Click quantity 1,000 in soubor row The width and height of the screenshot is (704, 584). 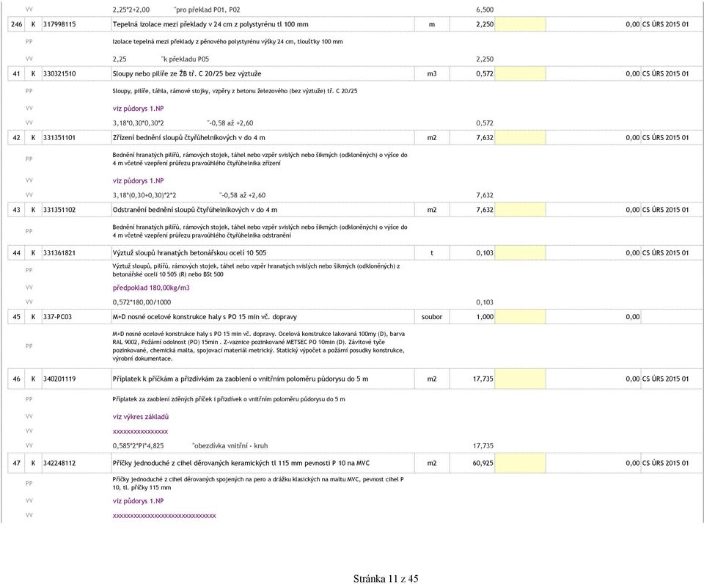[485, 317]
